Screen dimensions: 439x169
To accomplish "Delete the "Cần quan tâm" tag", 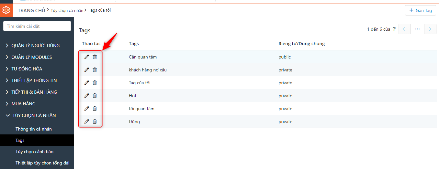I will 95,57.
